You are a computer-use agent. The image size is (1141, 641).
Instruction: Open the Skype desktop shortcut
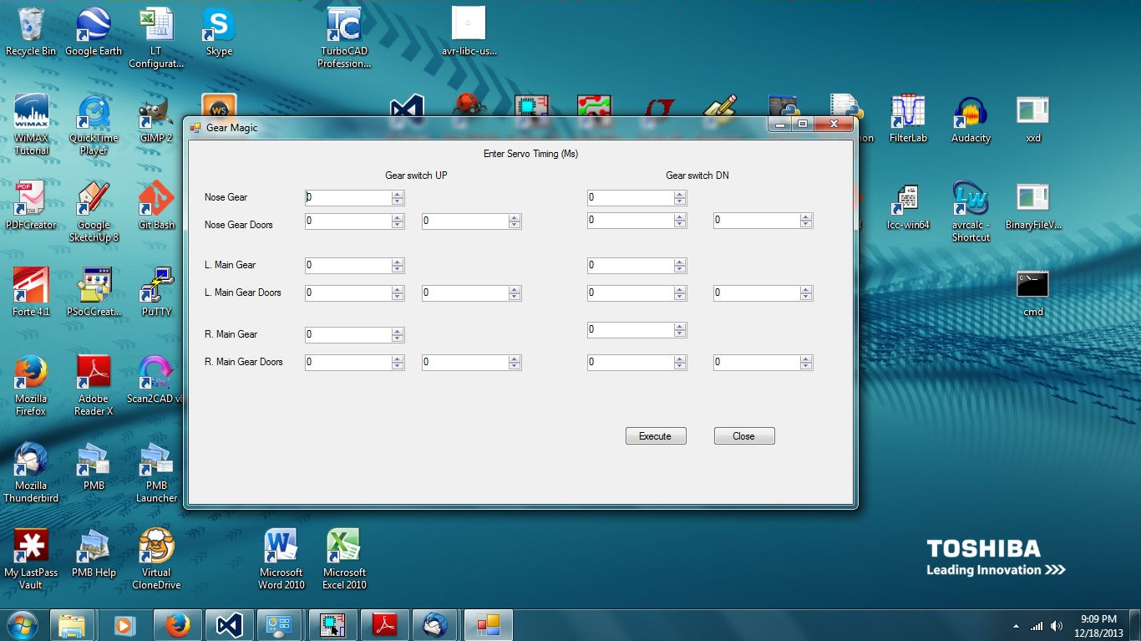[219, 26]
